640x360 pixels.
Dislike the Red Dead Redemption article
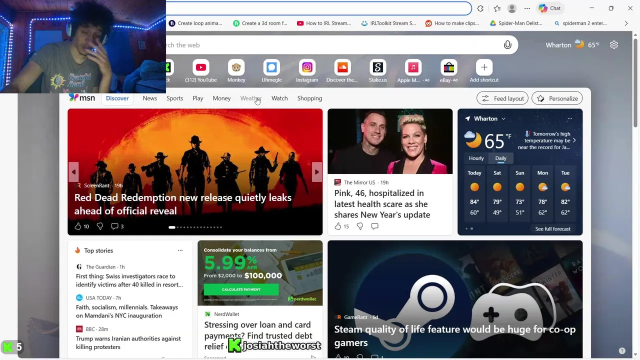100,226
